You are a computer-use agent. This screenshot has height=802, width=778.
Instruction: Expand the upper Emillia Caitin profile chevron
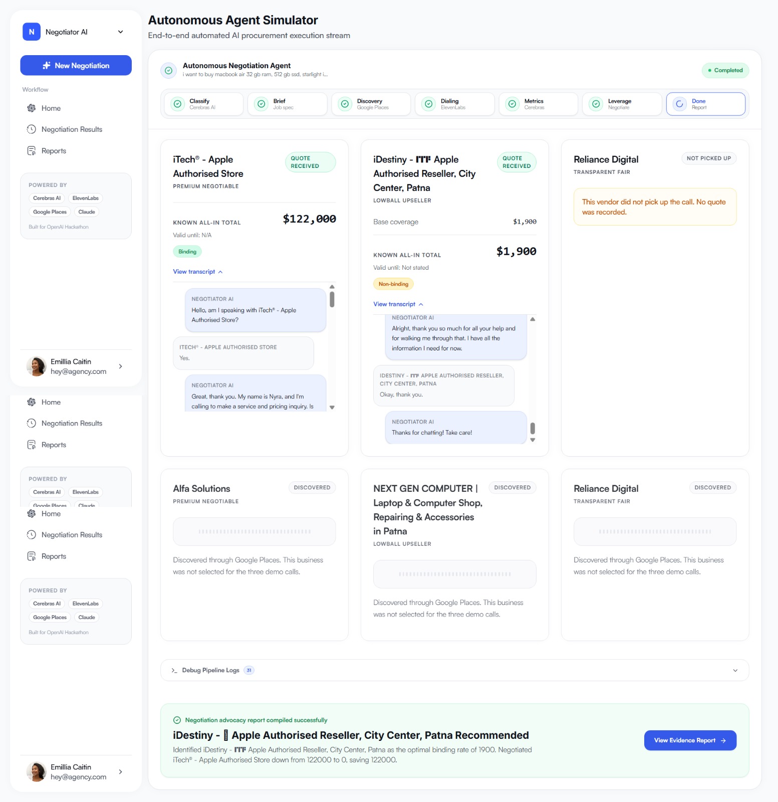coord(120,366)
